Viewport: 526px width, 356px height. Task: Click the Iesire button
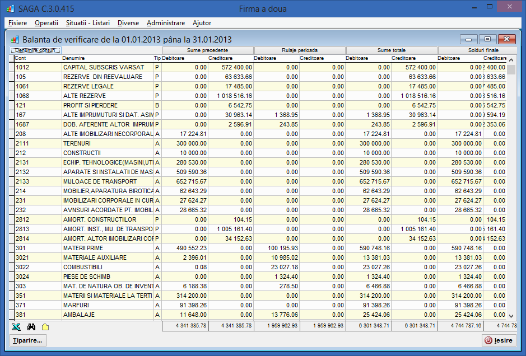(499, 340)
